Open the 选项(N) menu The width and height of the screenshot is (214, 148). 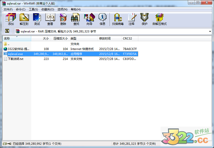pos(62,9)
